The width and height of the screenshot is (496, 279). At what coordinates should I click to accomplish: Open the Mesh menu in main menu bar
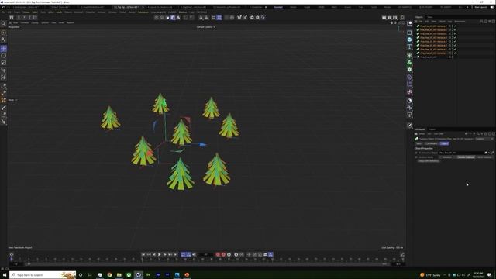coord(59,12)
